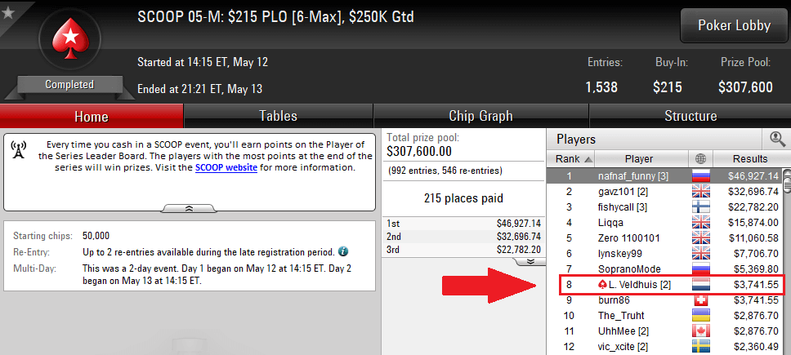This screenshot has height=355, width=791.
Task: Open the Chip Graph tab
Action: tap(480, 116)
